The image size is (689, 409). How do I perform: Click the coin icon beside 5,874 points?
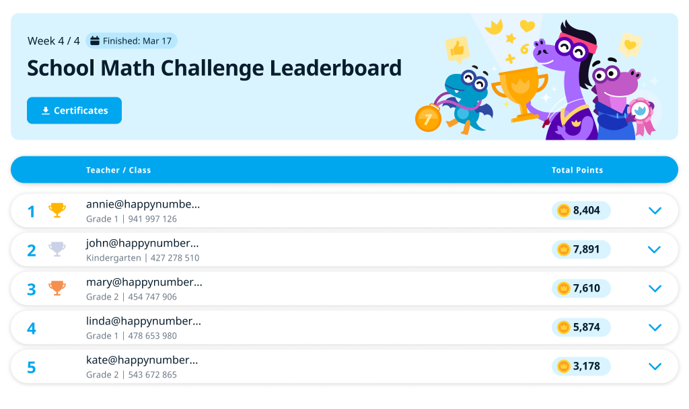tap(564, 327)
